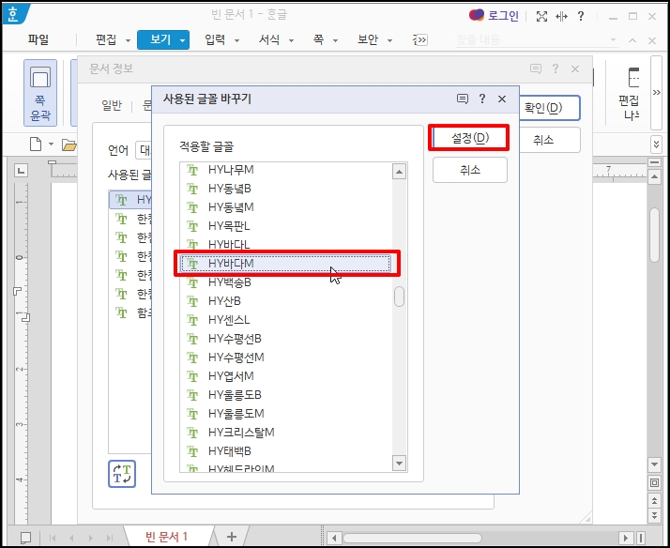Expand the 편집 menu dropdown arrow
This screenshot has height=548, width=670.
[128, 41]
